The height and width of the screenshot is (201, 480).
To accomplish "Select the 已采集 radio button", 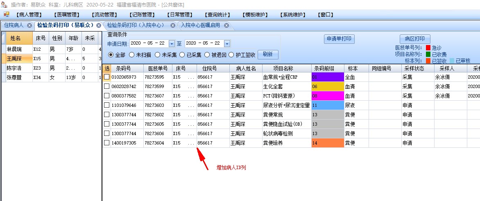I will pyautogui.click(x=182, y=55).
